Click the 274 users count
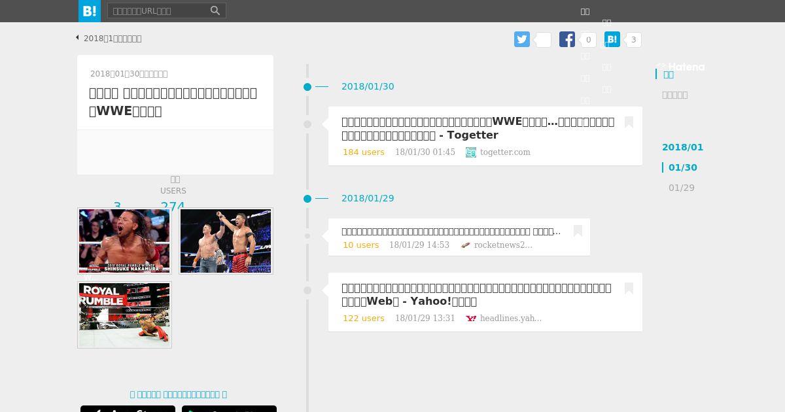Viewport: 785px width, 412px height. 173,205
